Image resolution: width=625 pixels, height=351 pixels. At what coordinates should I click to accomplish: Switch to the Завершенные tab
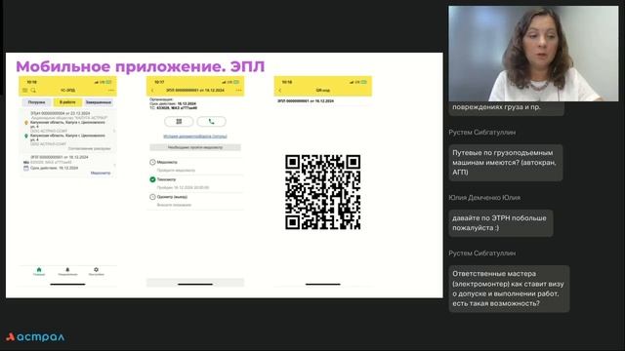[99, 102]
